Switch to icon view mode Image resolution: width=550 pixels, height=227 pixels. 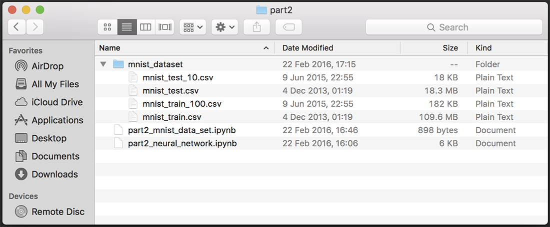pyautogui.click(x=107, y=27)
